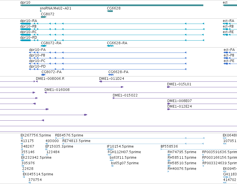237x184 pixels.
Task: Click the CG8072-RA transcript label
Action: click(x=51, y=43)
